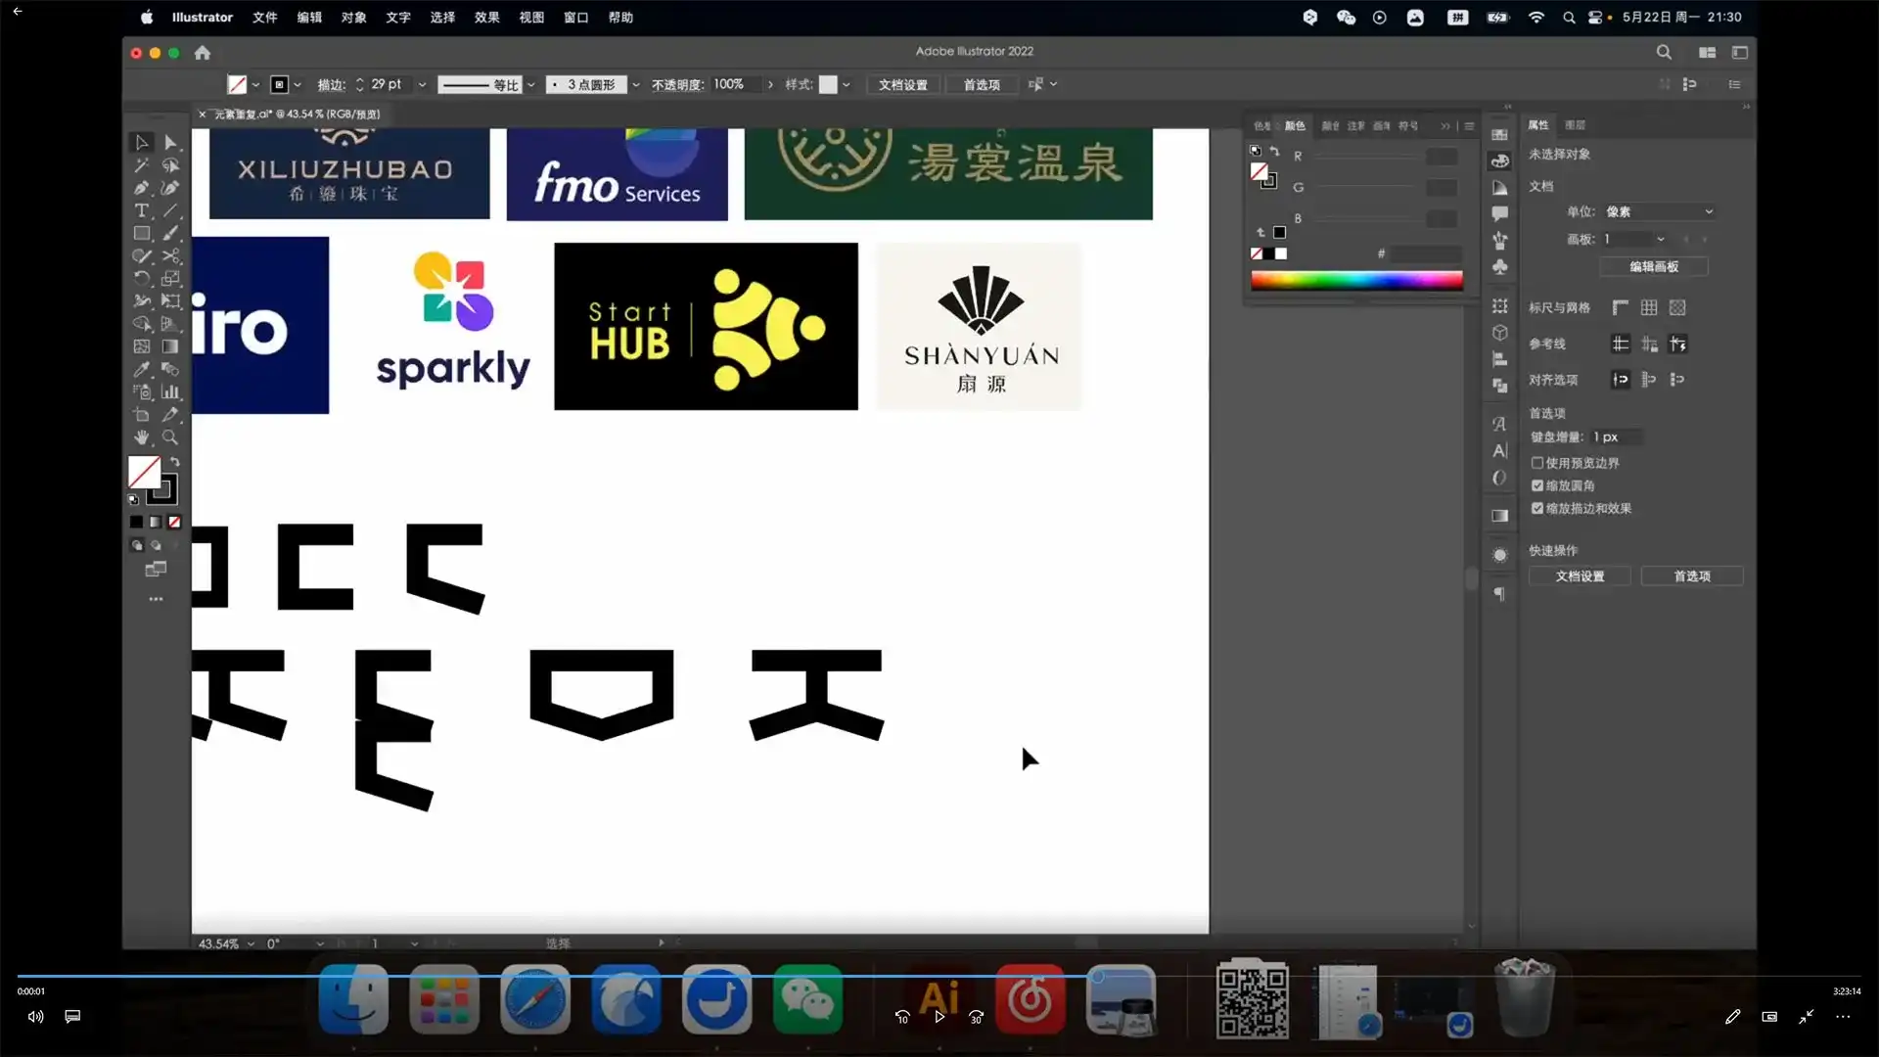Select the Magic Wand tool
1879x1057 pixels.
[x=141, y=165]
